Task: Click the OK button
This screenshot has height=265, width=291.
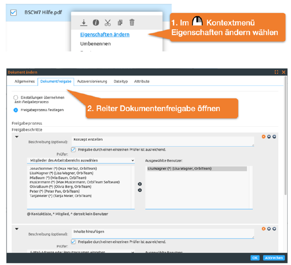Action: pos(255,258)
